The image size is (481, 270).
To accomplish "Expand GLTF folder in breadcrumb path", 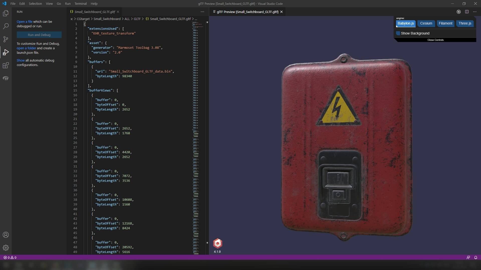I will click(x=137, y=19).
